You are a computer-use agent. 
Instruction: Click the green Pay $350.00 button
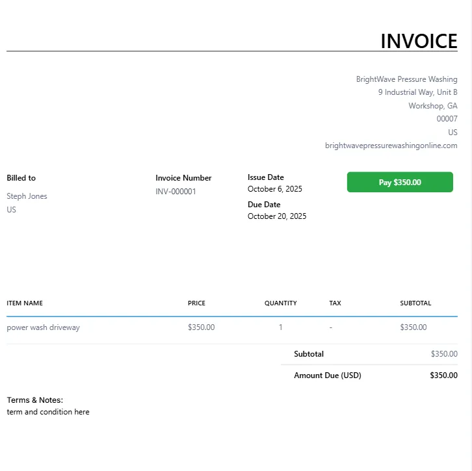pos(400,183)
